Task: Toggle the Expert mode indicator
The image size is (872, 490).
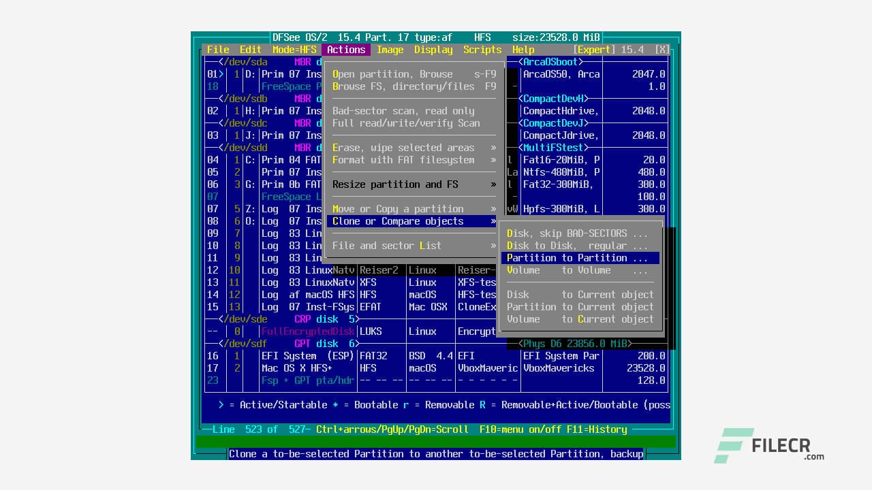Action: coord(593,49)
